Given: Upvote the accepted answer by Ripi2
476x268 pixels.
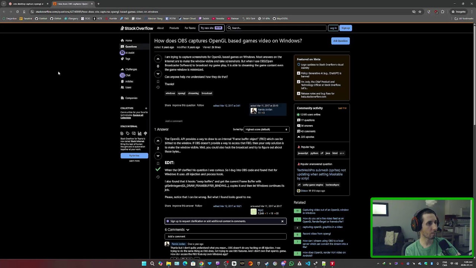Looking at the screenshot, I should click(x=158, y=141).
